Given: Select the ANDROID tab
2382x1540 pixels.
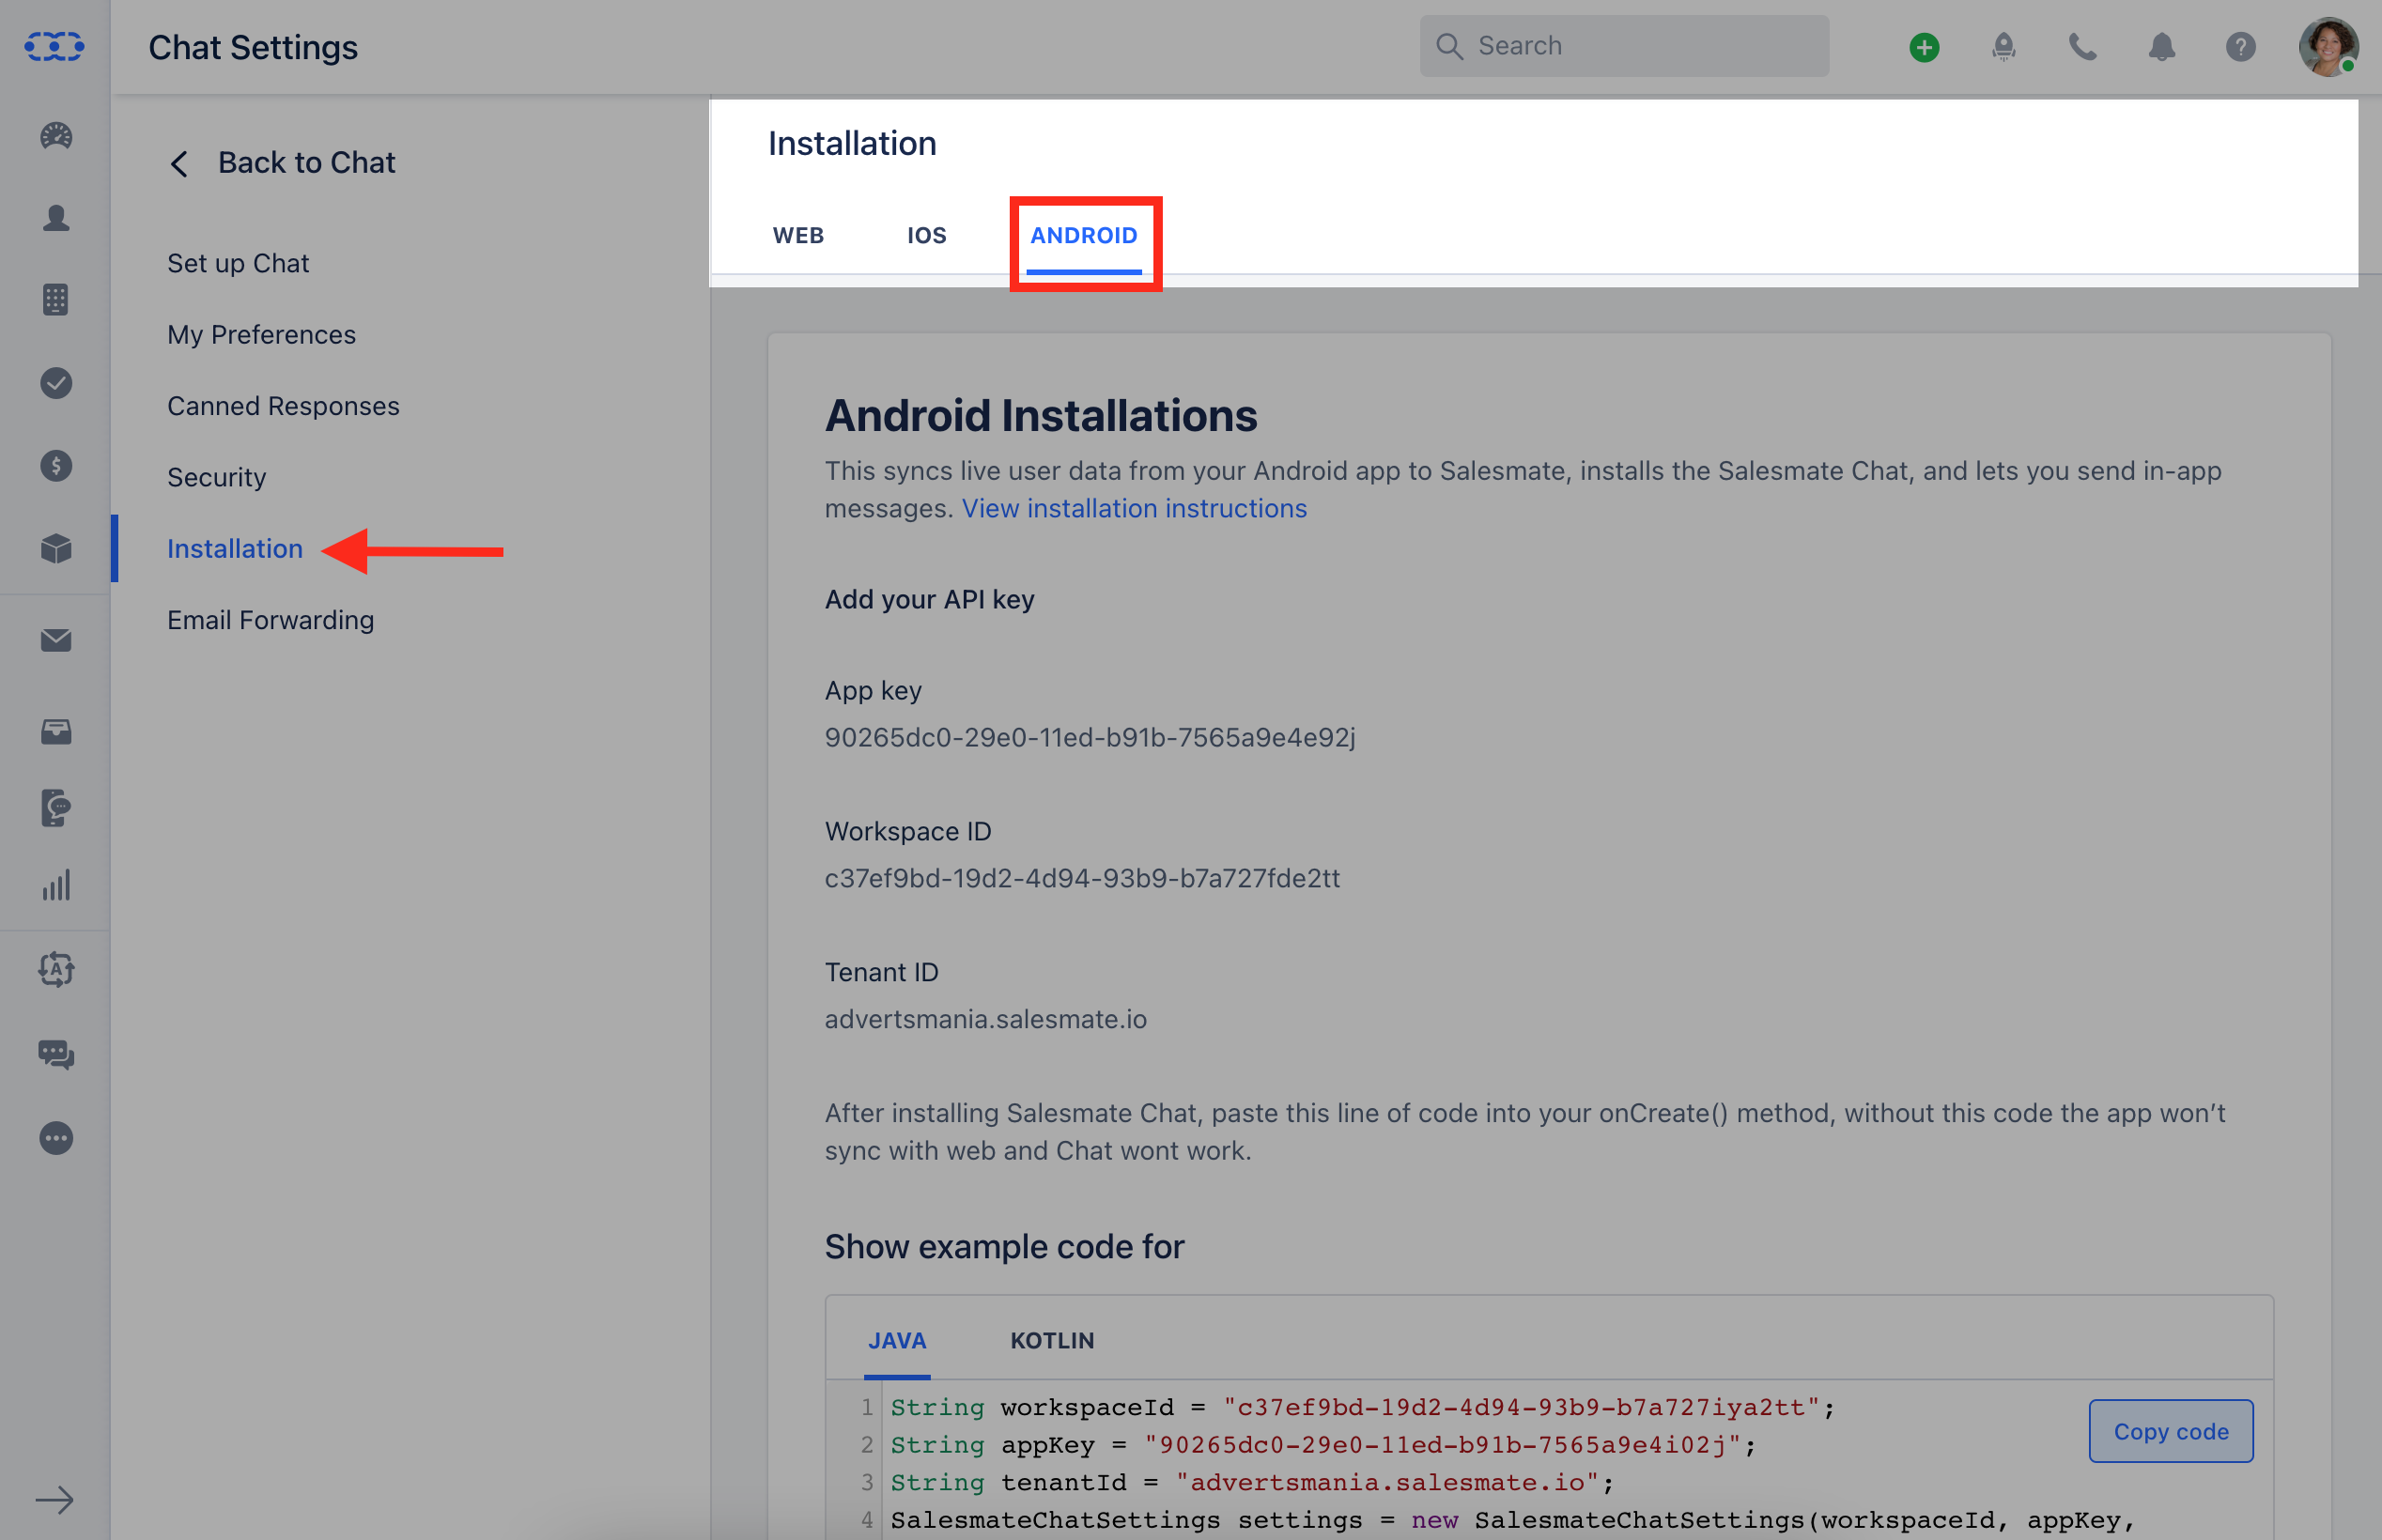Looking at the screenshot, I should pyautogui.click(x=1084, y=235).
